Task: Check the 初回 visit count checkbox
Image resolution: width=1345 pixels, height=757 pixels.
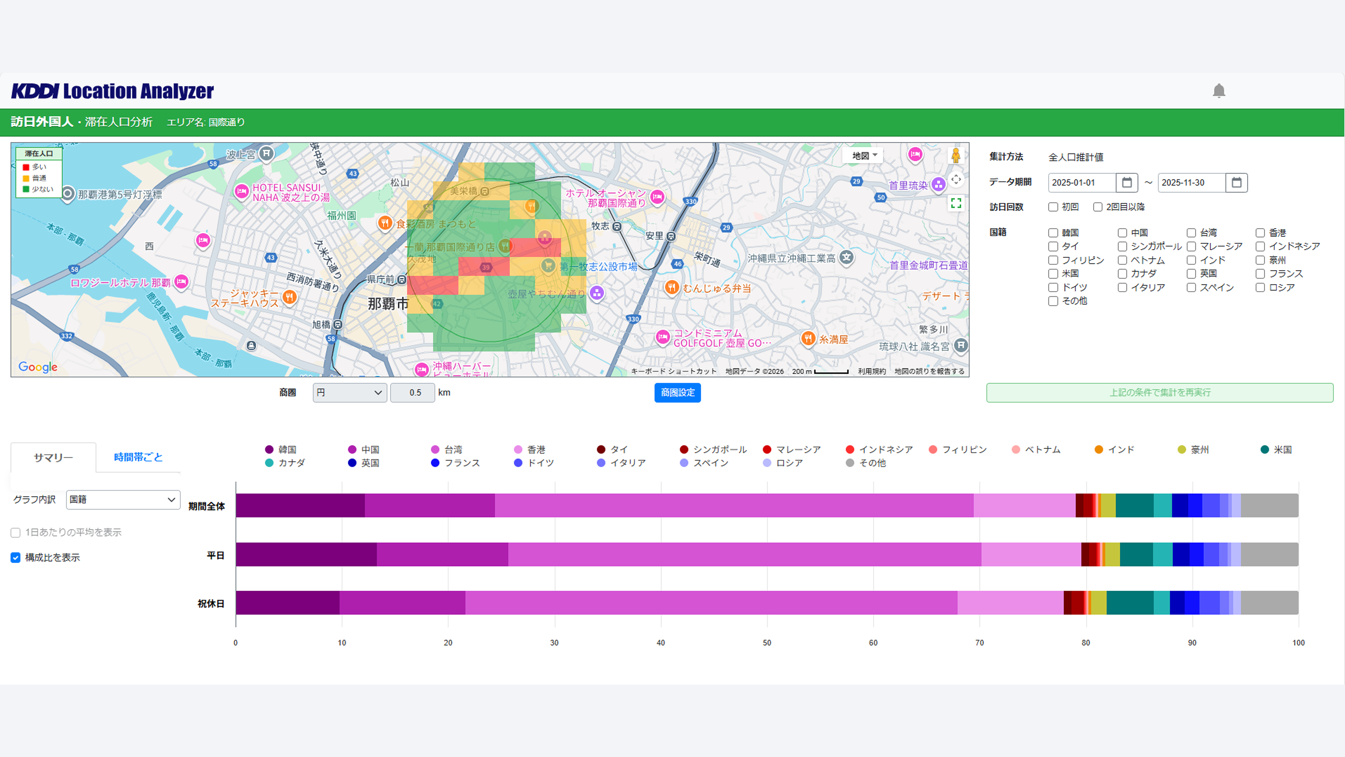Action: 1053,207
